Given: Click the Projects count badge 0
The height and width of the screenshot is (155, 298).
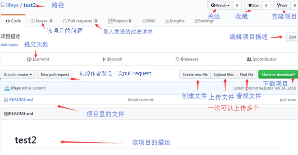Looking at the screenshot, I should [130, 21].
